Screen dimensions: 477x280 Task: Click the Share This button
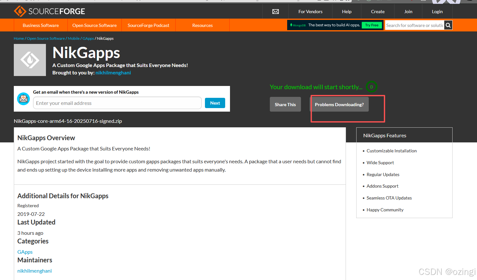[285, 104]
